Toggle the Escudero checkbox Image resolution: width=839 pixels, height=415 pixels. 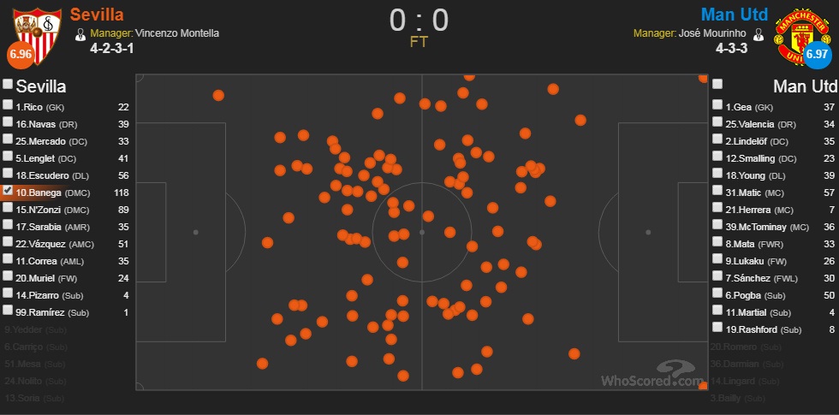(x=8, y=173)
